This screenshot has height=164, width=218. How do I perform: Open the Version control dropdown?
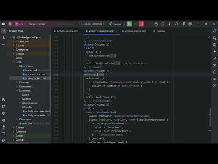pos(38,24)
